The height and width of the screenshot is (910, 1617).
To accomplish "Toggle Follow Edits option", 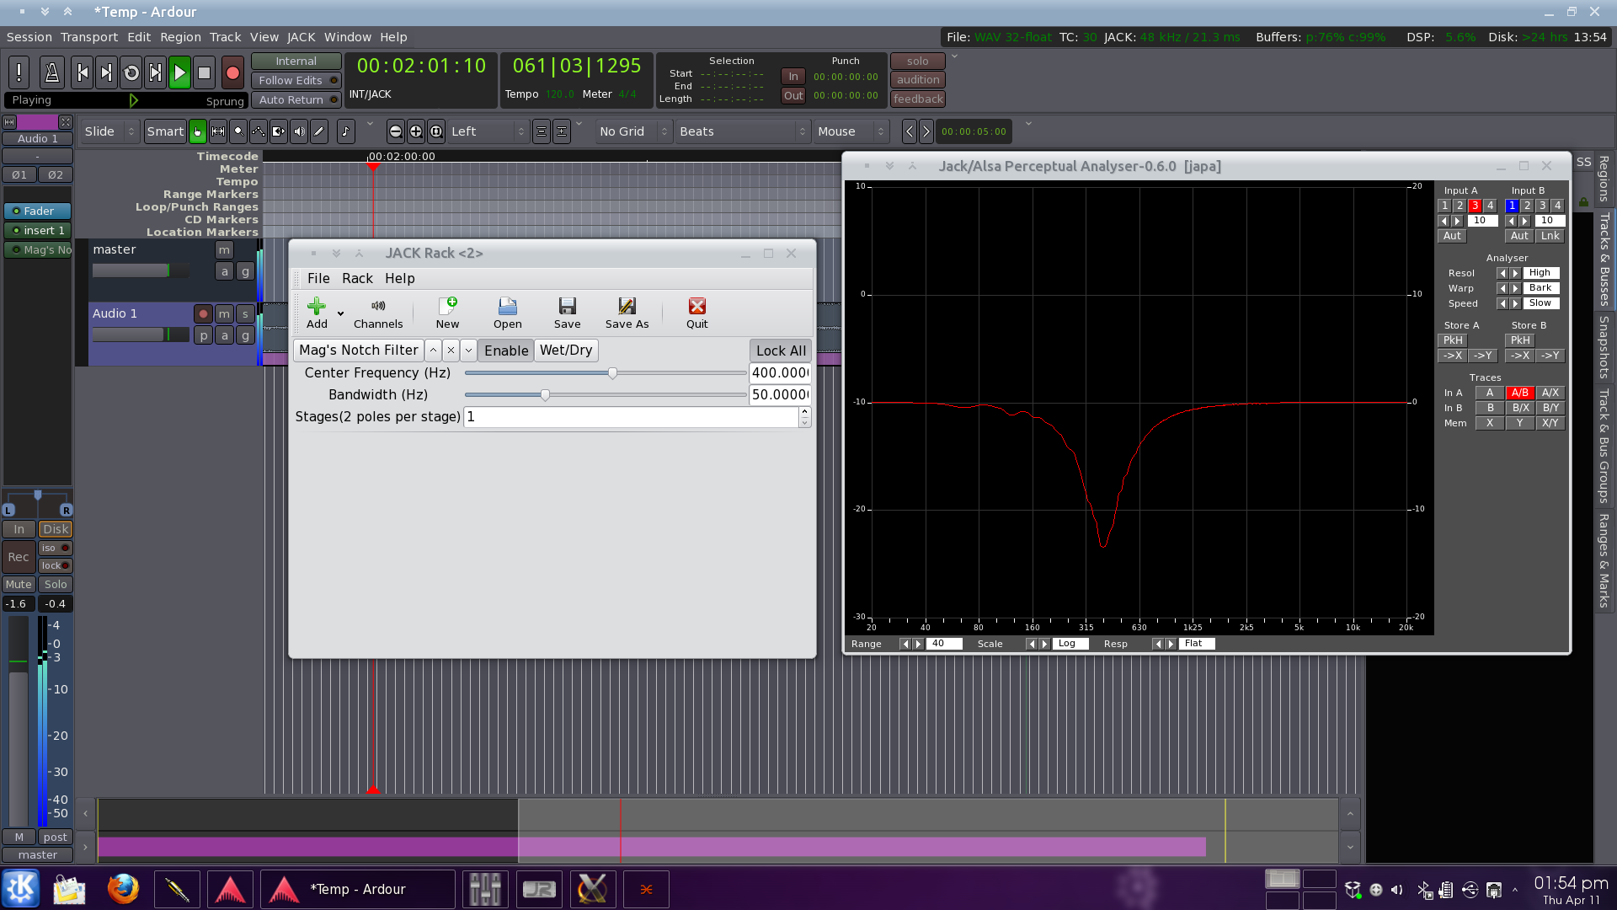I will [296, 80].
